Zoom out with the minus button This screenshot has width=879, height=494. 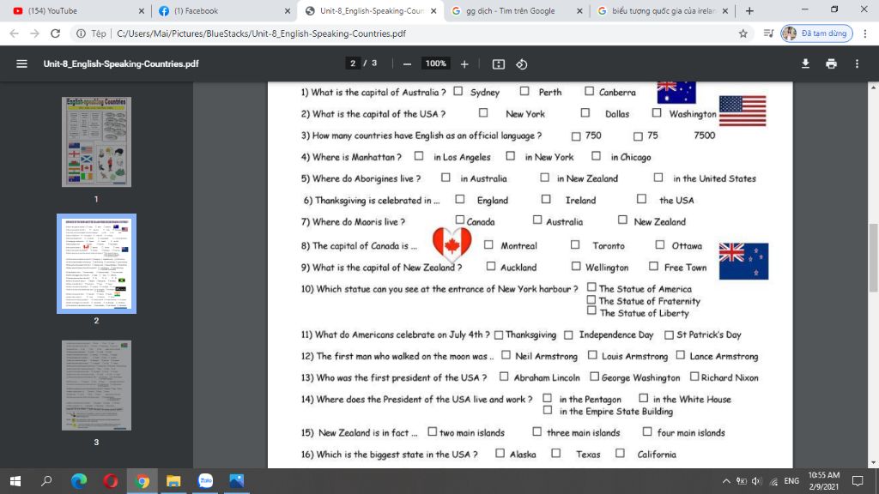(x=407, y=63)
